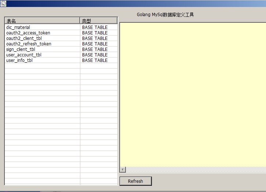Screen dimensions: 266x192
Task: Click the application icon in the title bar
Action: click(x=3, y=3)
